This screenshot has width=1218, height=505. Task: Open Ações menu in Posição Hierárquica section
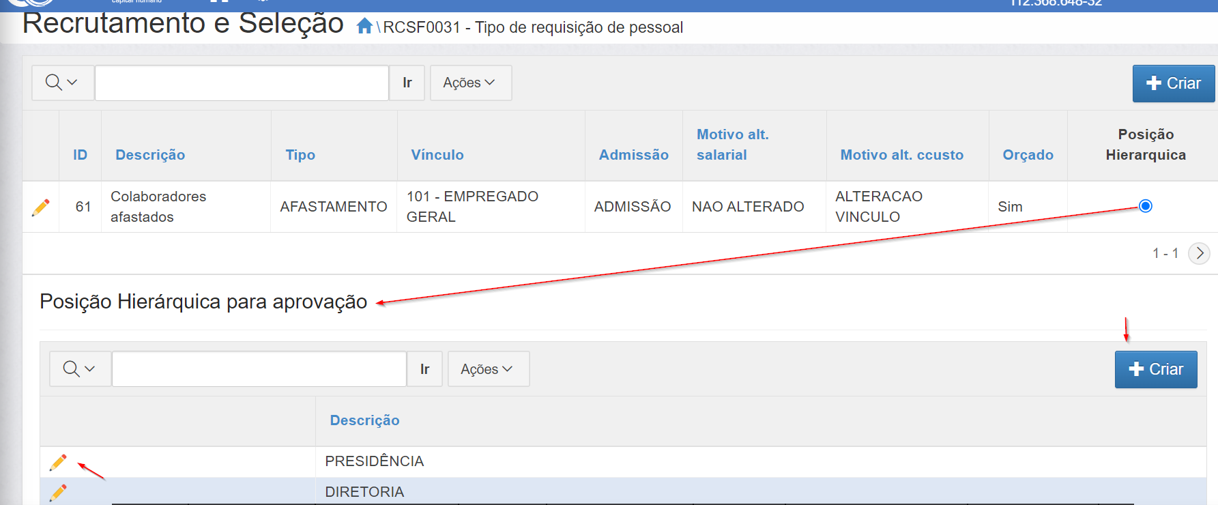[489, 369]
